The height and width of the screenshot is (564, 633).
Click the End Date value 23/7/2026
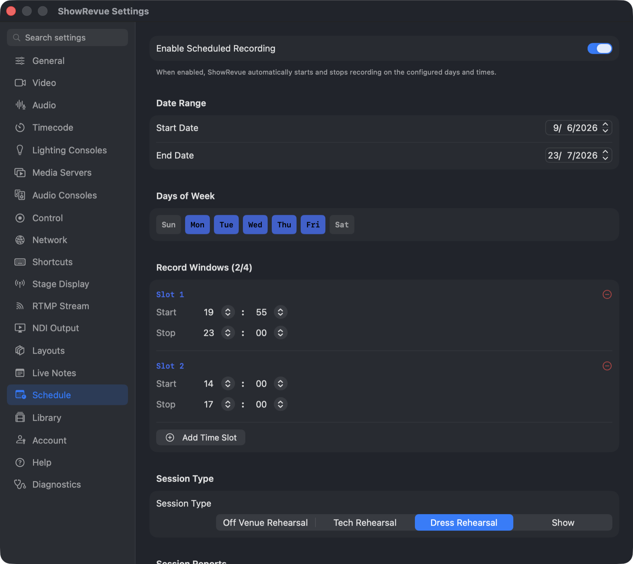[x=573, y=155]
